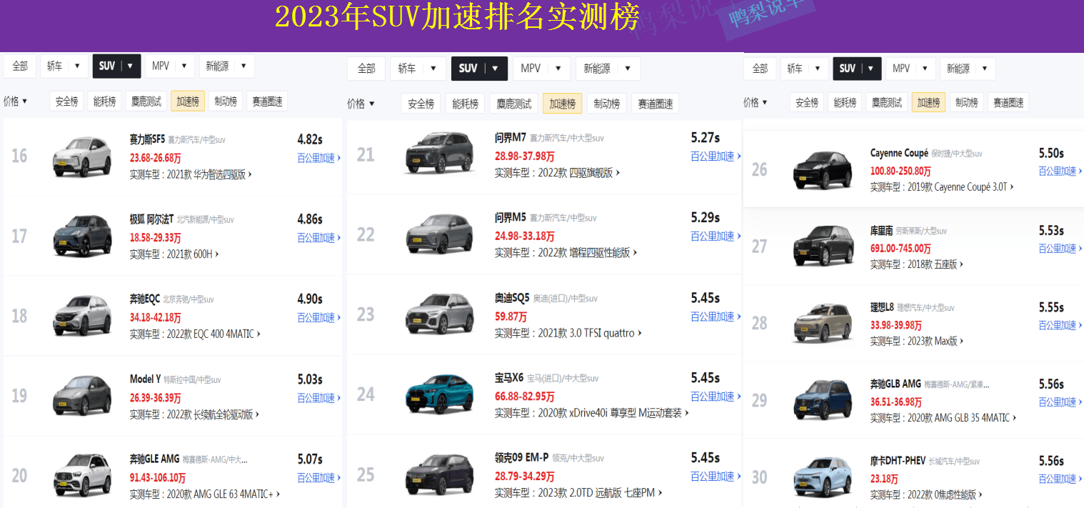
Task: Expand MPV dropdown arrow in rank 16-20 panel
Action: pyautogui.click(x=184, y=66)
